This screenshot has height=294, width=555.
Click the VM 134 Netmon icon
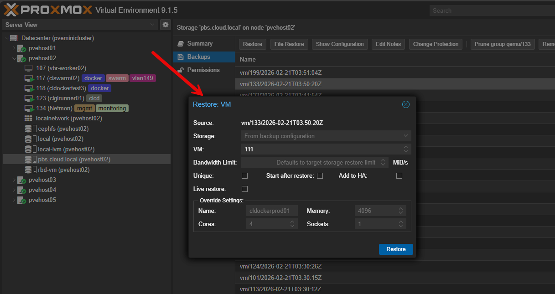pos(29,108)
